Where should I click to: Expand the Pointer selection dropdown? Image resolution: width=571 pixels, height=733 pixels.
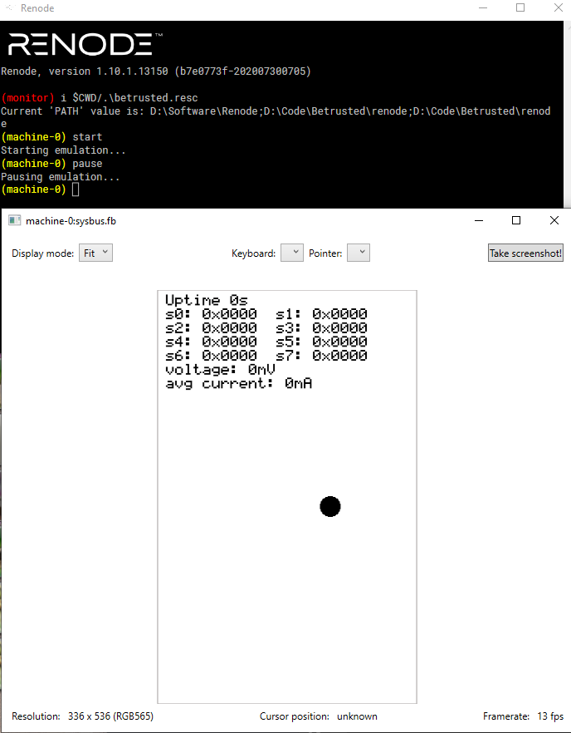(x=359, y=253)
